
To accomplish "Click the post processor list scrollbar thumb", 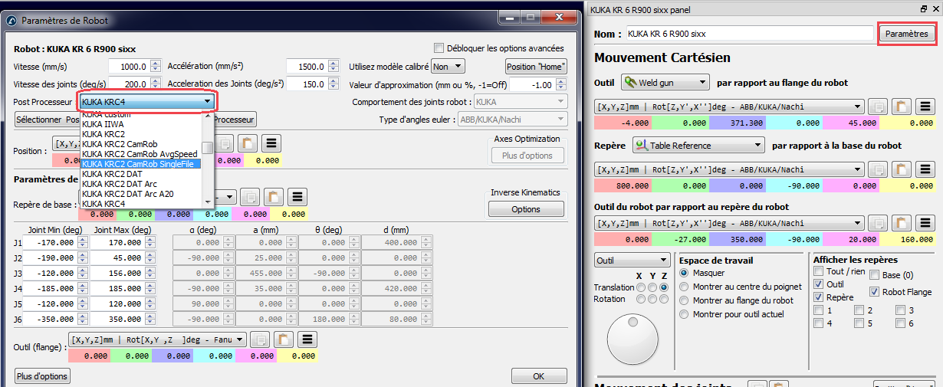I will 207,148.
